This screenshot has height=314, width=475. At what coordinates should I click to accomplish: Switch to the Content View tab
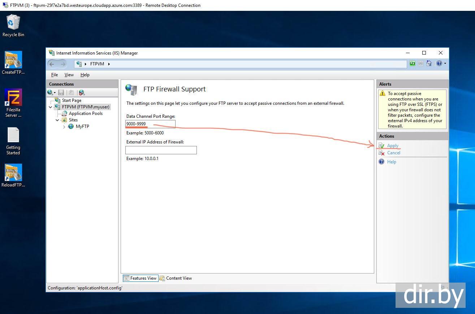176,278
